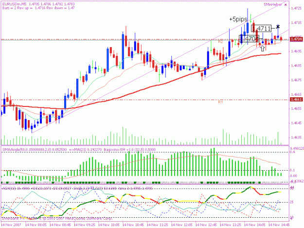Select the R1 resistance line label
This screenshot has height=228, width=304.
click(x=220, y=102)
